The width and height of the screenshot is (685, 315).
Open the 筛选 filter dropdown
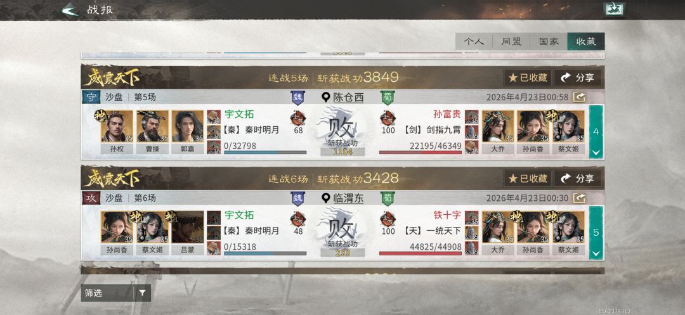click(x=116, y=293)
